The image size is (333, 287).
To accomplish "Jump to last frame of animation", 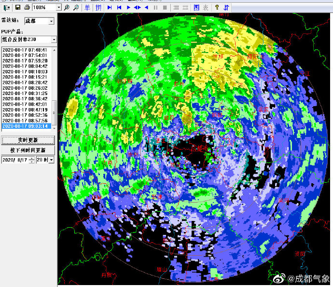I will [x=110, y=8].
